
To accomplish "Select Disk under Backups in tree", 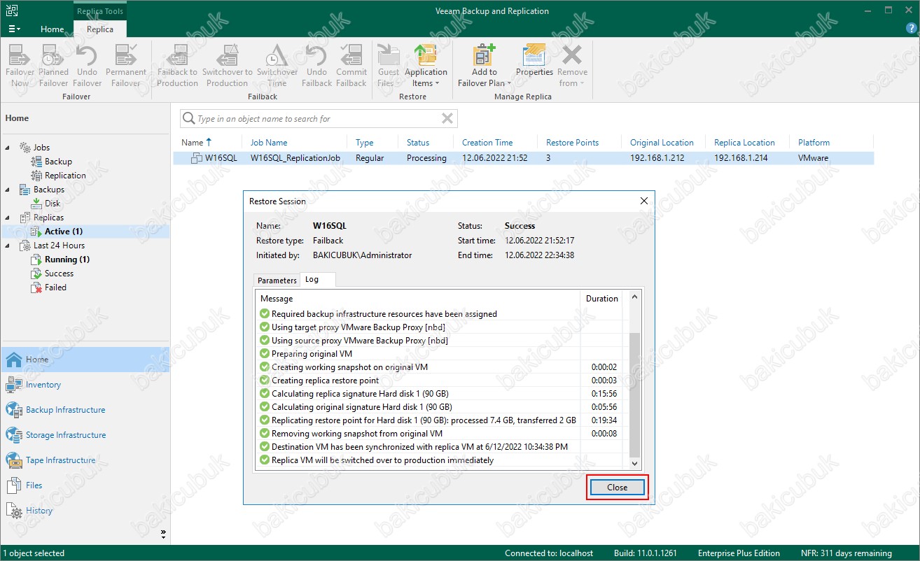I will [x=53, y=204].
